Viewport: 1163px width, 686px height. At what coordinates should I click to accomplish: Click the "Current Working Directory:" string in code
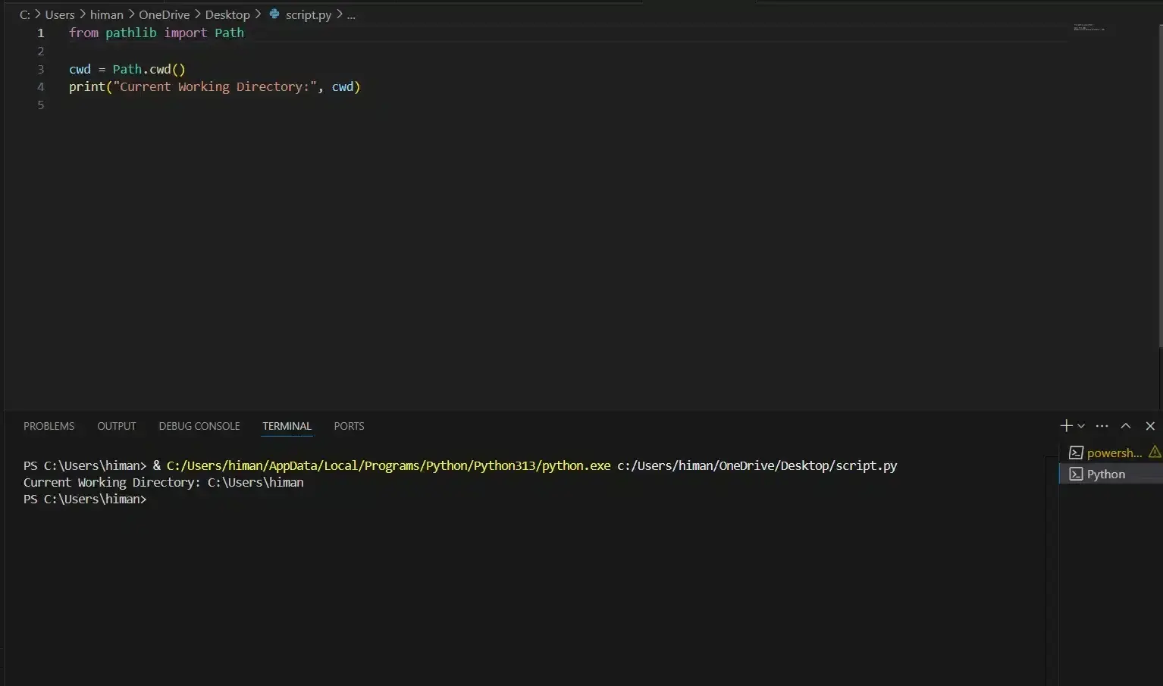coord(215,86)
